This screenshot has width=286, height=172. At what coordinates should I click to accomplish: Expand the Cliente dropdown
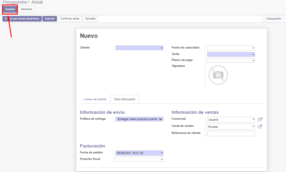click(139, 48)
